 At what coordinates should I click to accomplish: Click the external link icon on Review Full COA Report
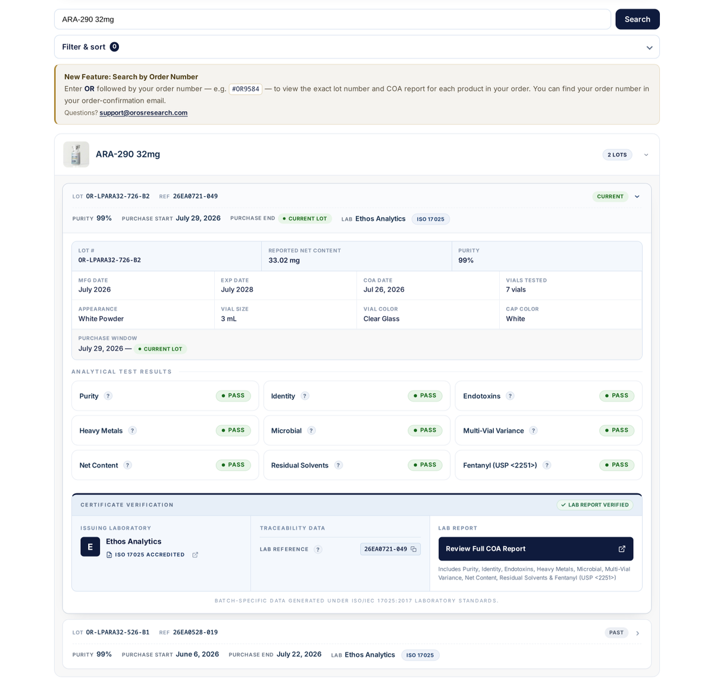coord(622,549)
